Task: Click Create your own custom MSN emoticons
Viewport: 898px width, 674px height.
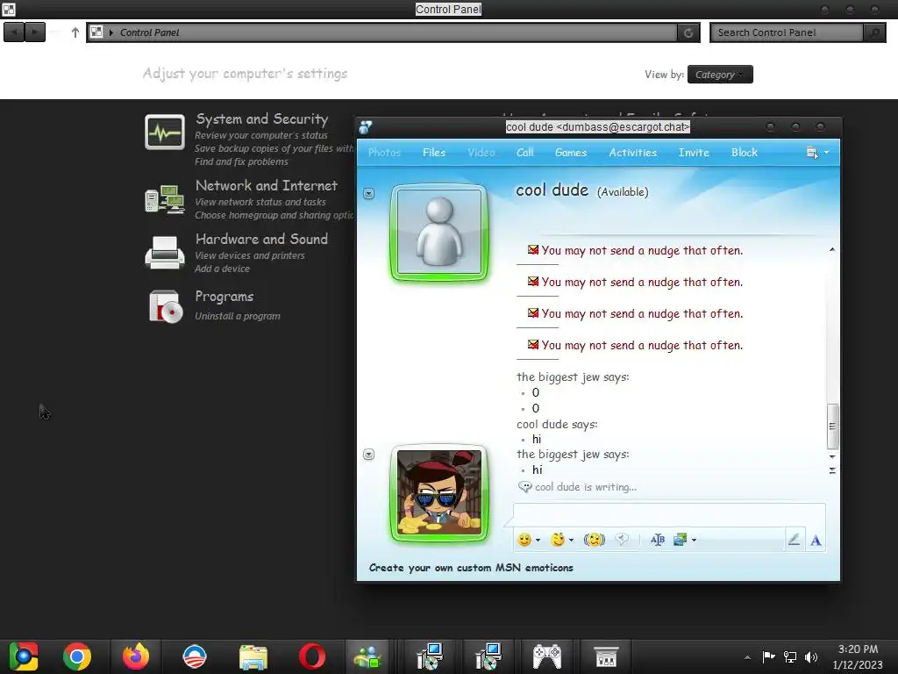Action: point(471,568)
